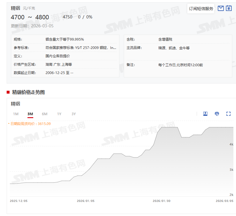Click the truncated 参考标准 YS/T 257-2009 text
This screenshot has width=236, height=216.
click(x=81, y=48)
